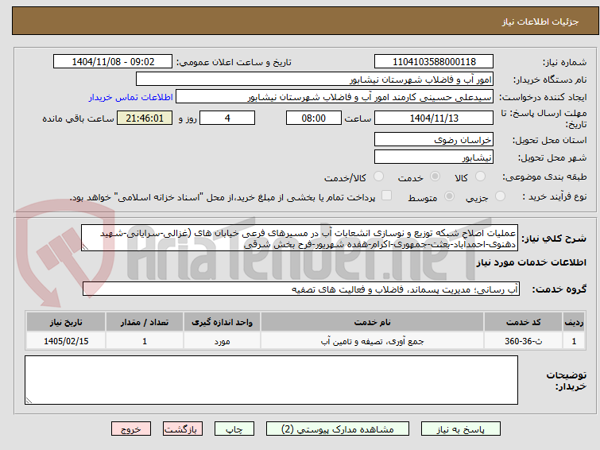Click the ردیف column header
Screen dimensions: 600x450
point(574,322)
